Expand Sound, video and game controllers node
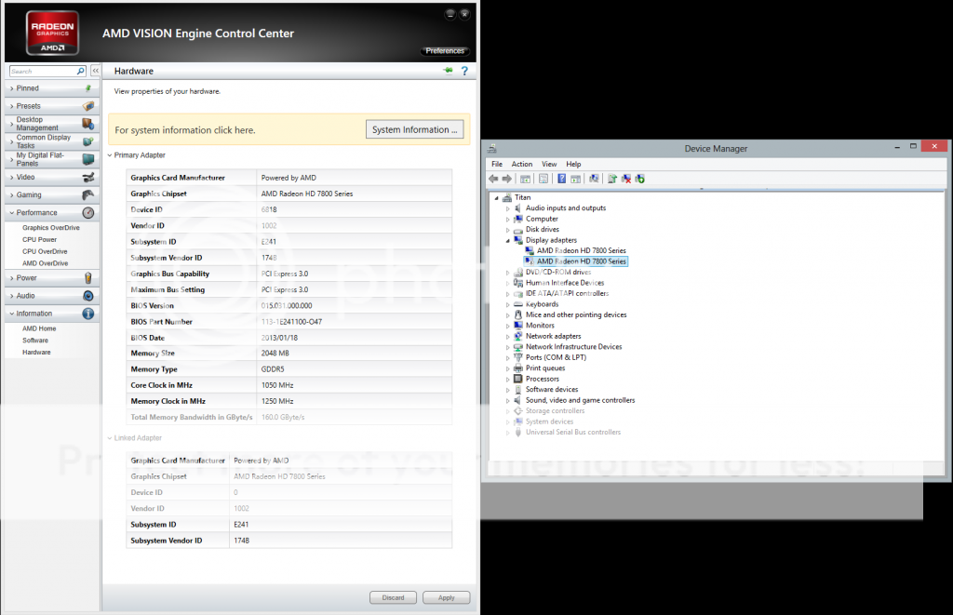Viewport: 953px width, 615px height. tap(507, 400)
